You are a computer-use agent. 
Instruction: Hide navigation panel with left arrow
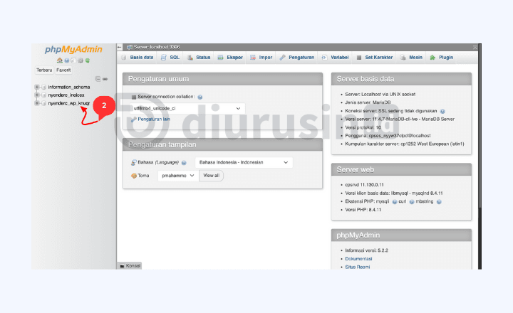[x=120, y=47]
